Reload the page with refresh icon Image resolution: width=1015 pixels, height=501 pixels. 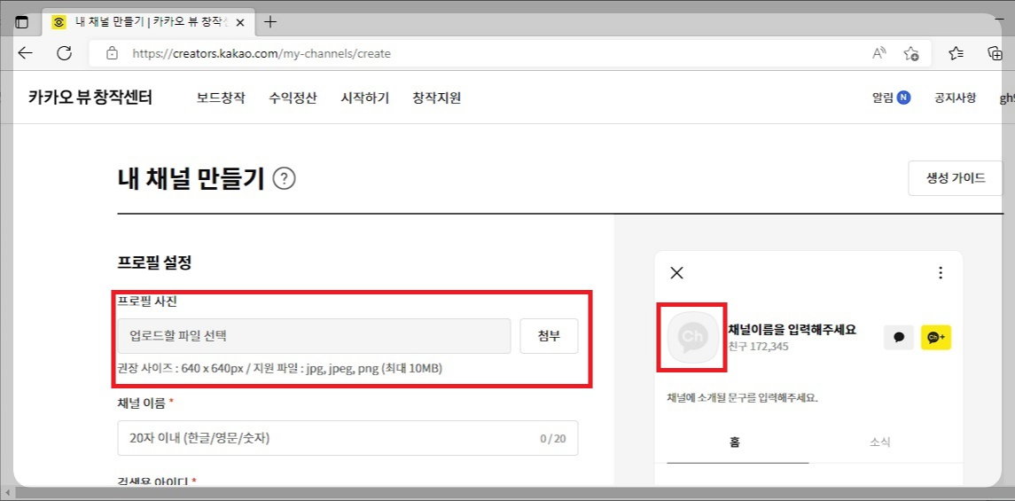pyautogui.click(x=64, y=53)
